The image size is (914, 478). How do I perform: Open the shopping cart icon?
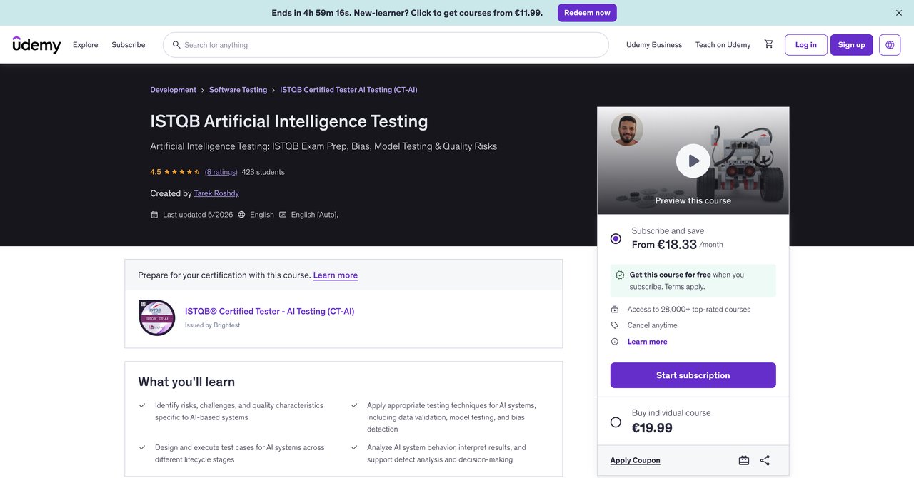tap(769, 44)
